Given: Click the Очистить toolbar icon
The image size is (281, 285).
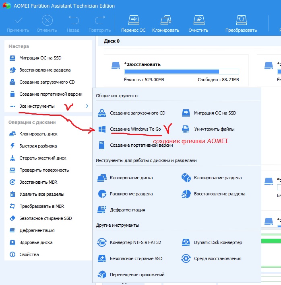Looking at the screenshot, I should [199, 20].
